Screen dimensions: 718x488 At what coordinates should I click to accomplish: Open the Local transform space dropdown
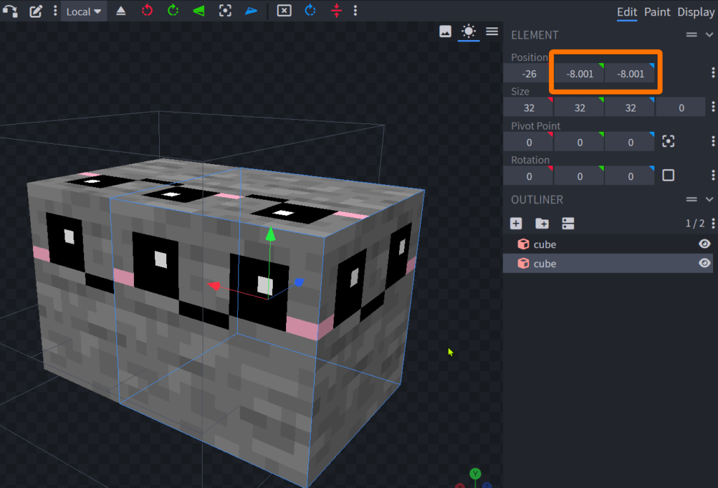[x=83, y=11]
